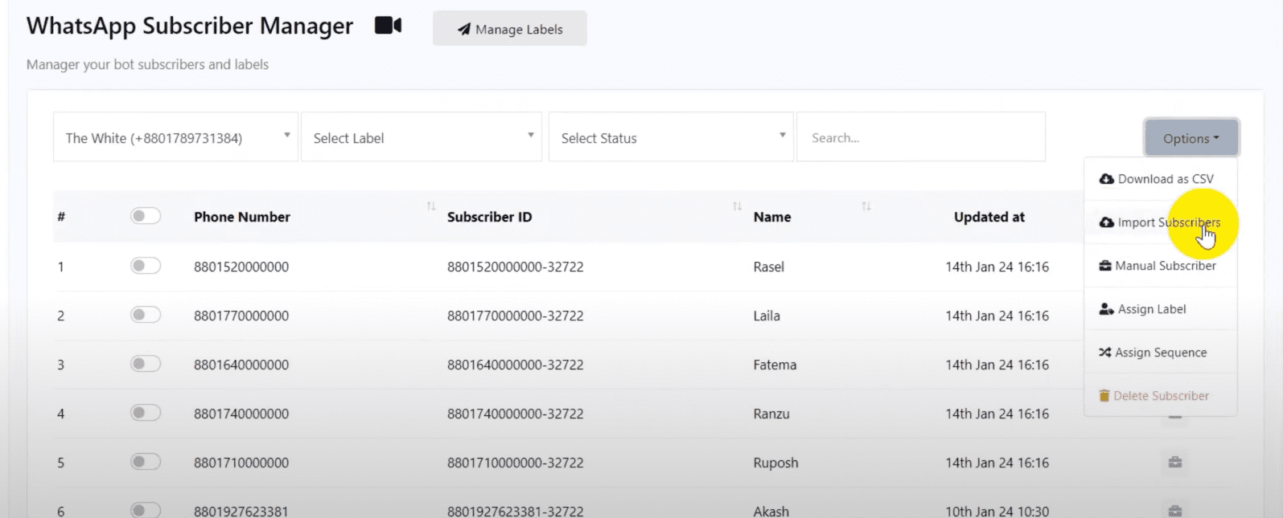
Task: Click the briefcase icon in Ruposh's row
Action: (x=1174, y=462)
